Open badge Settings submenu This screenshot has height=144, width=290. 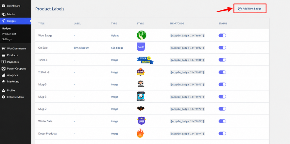coord(7,39)
